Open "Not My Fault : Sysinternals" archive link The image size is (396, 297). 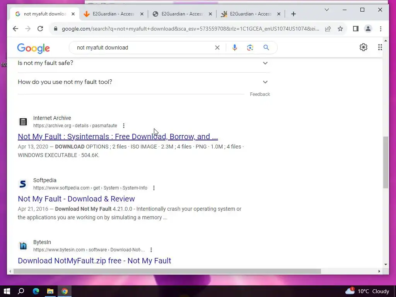118,137
